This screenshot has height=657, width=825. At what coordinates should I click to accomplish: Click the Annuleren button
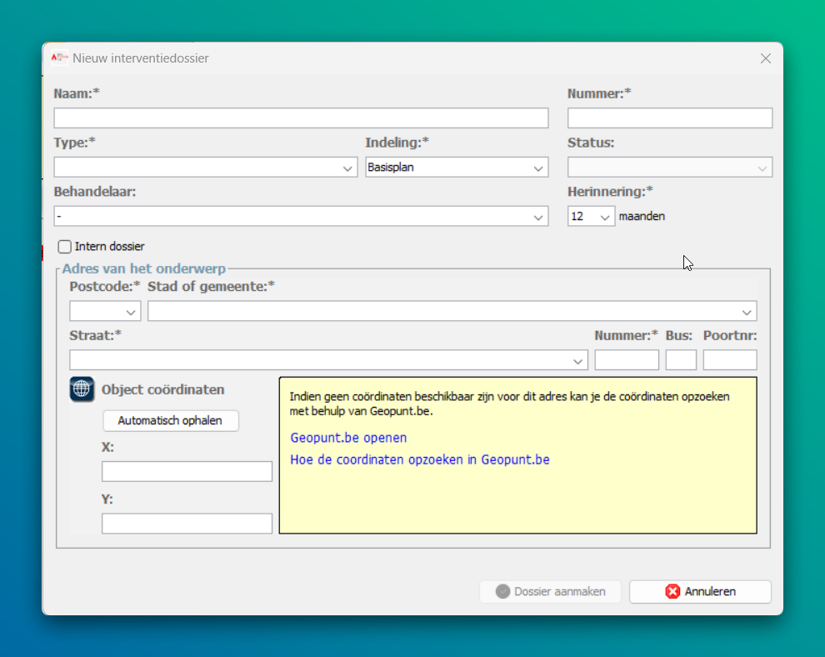(x=700, y=592)
